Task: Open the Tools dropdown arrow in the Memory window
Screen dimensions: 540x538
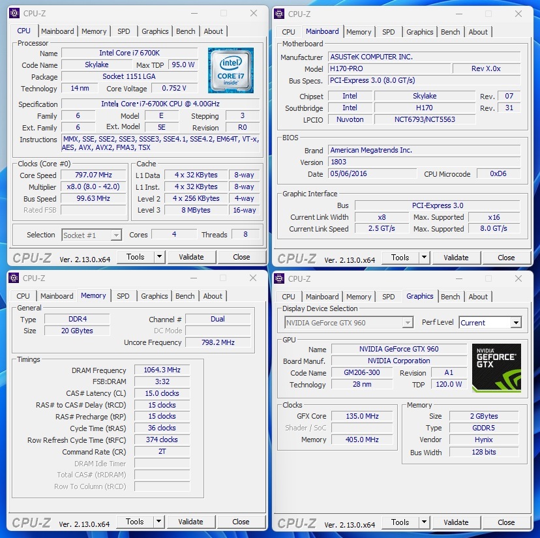Action: [158, 521]
